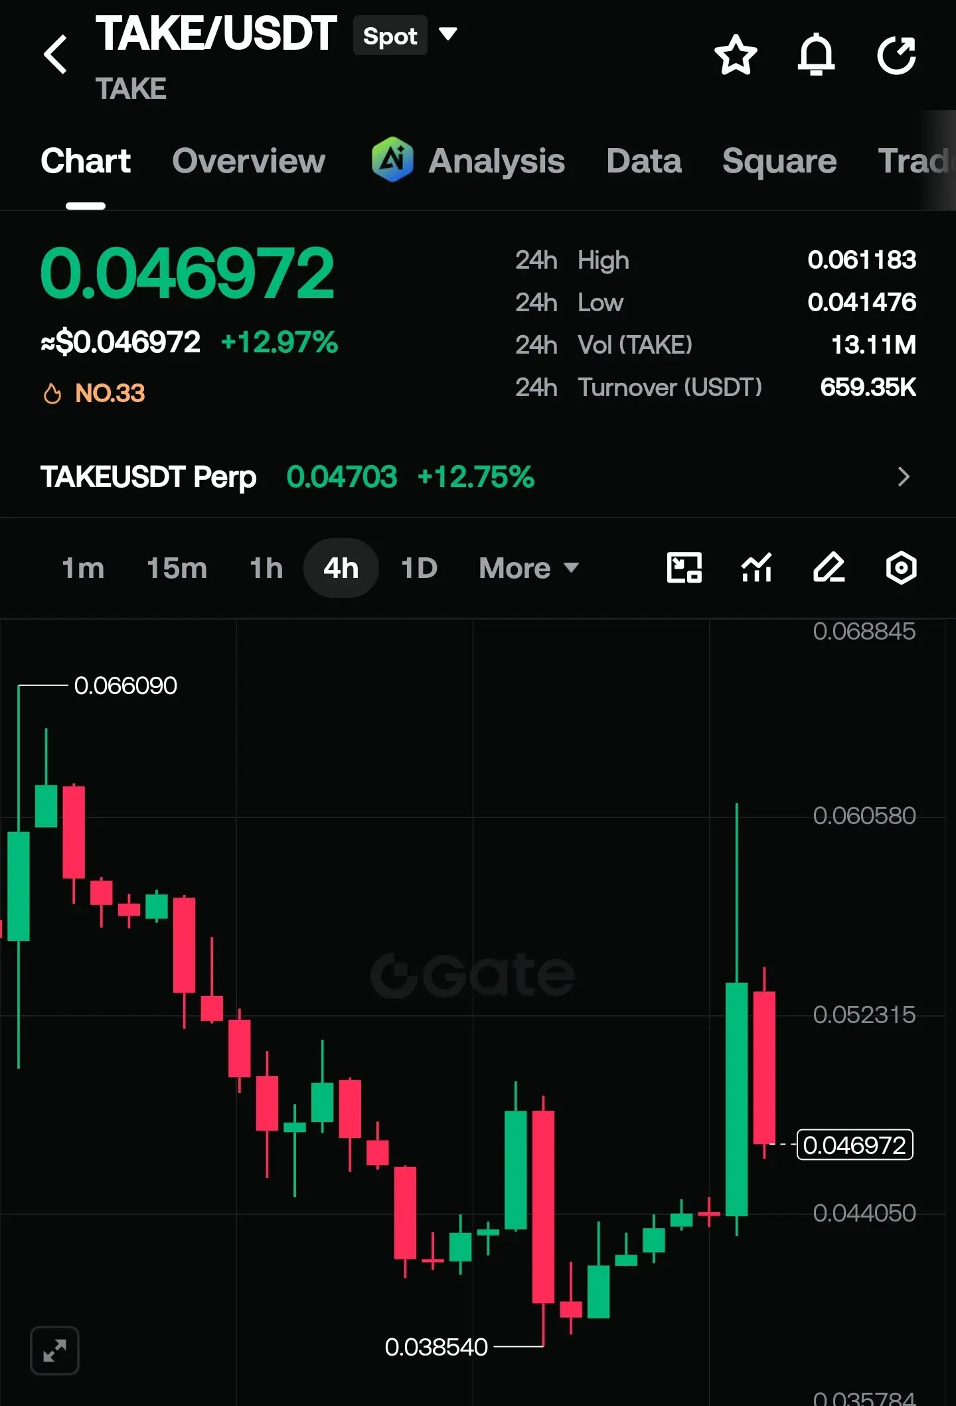The image size is (956, 1406).
Task: Select the 1h timeframe
Action: [x=266, y=568]
